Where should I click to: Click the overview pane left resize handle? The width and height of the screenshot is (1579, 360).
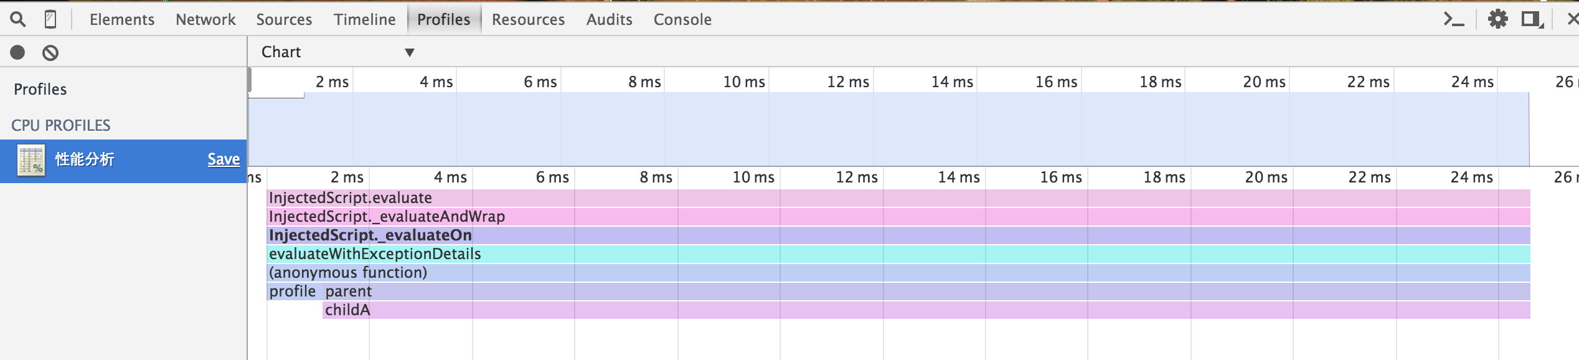point(249,80)
